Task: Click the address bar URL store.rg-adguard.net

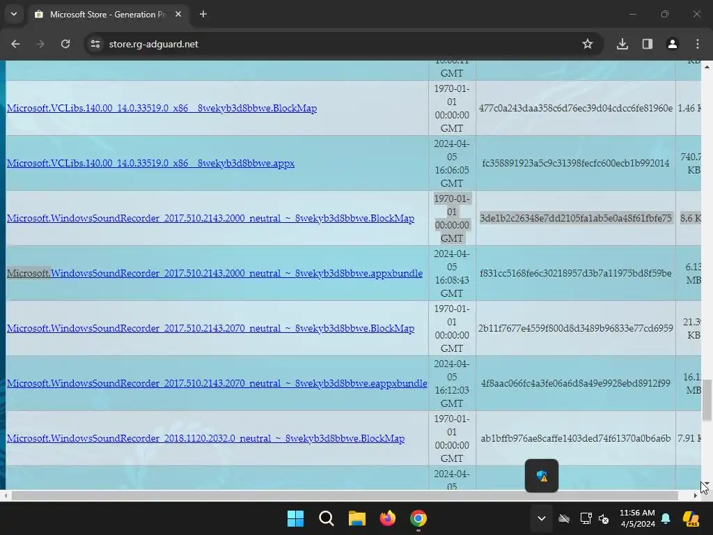Action: click(154, 44)
